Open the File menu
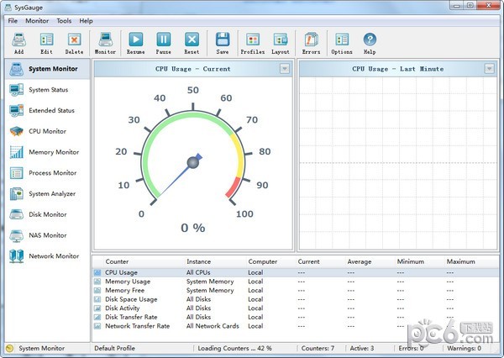 pos(13,21)
